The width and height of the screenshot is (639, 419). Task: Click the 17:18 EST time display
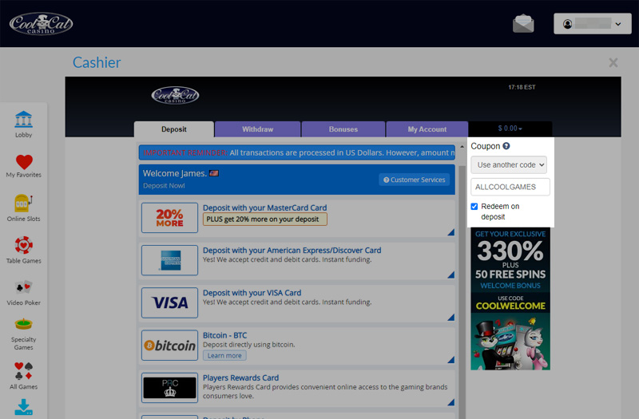[x=522, y=87]
